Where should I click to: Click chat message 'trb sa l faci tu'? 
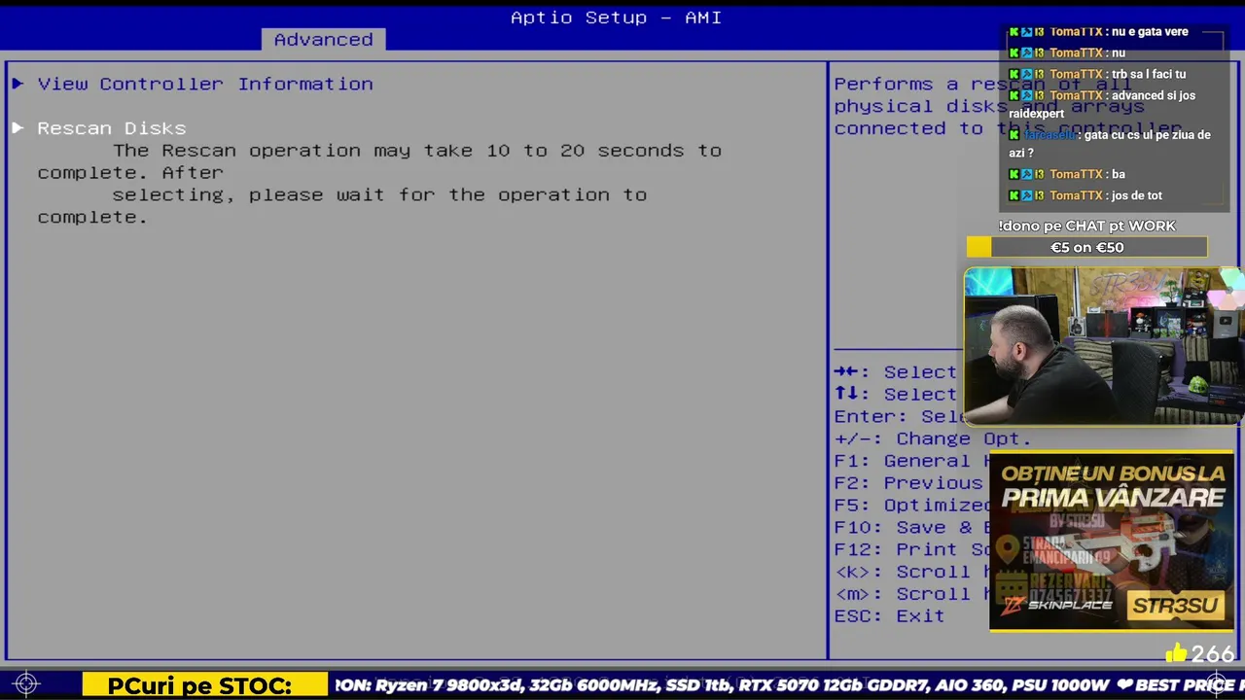click(1148, 74)
